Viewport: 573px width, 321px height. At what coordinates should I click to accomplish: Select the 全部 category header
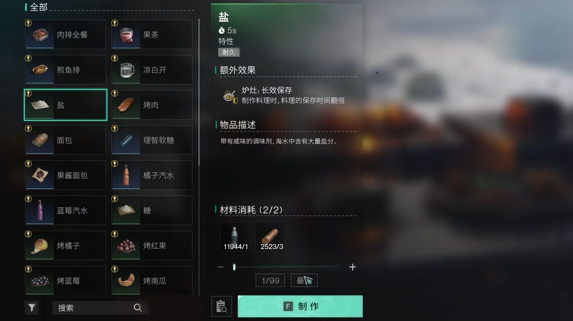click(x=38, y=7)
